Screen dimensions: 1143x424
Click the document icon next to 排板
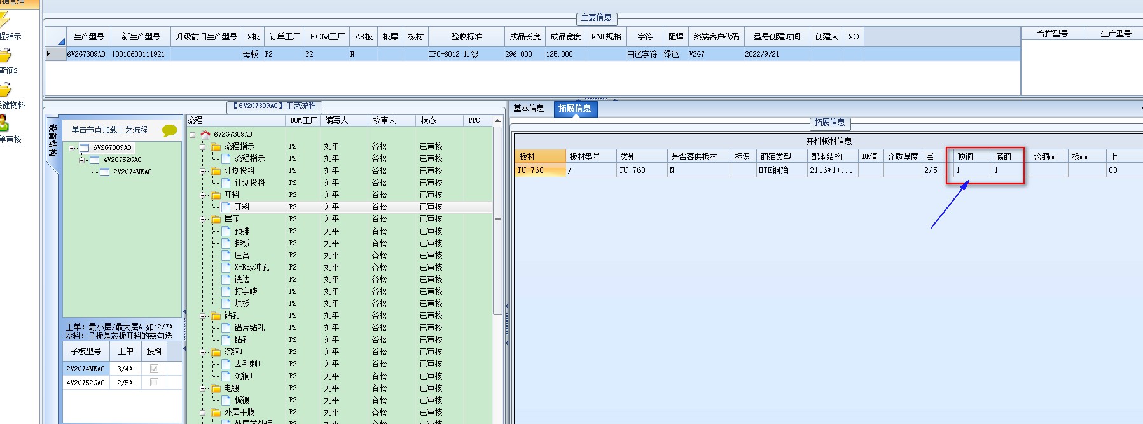(x=226, y=243)
